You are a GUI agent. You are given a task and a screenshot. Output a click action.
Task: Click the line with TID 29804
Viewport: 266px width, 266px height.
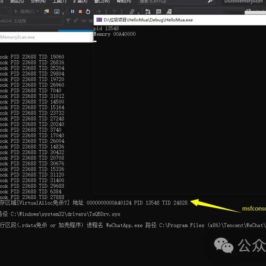coord(32,74)
